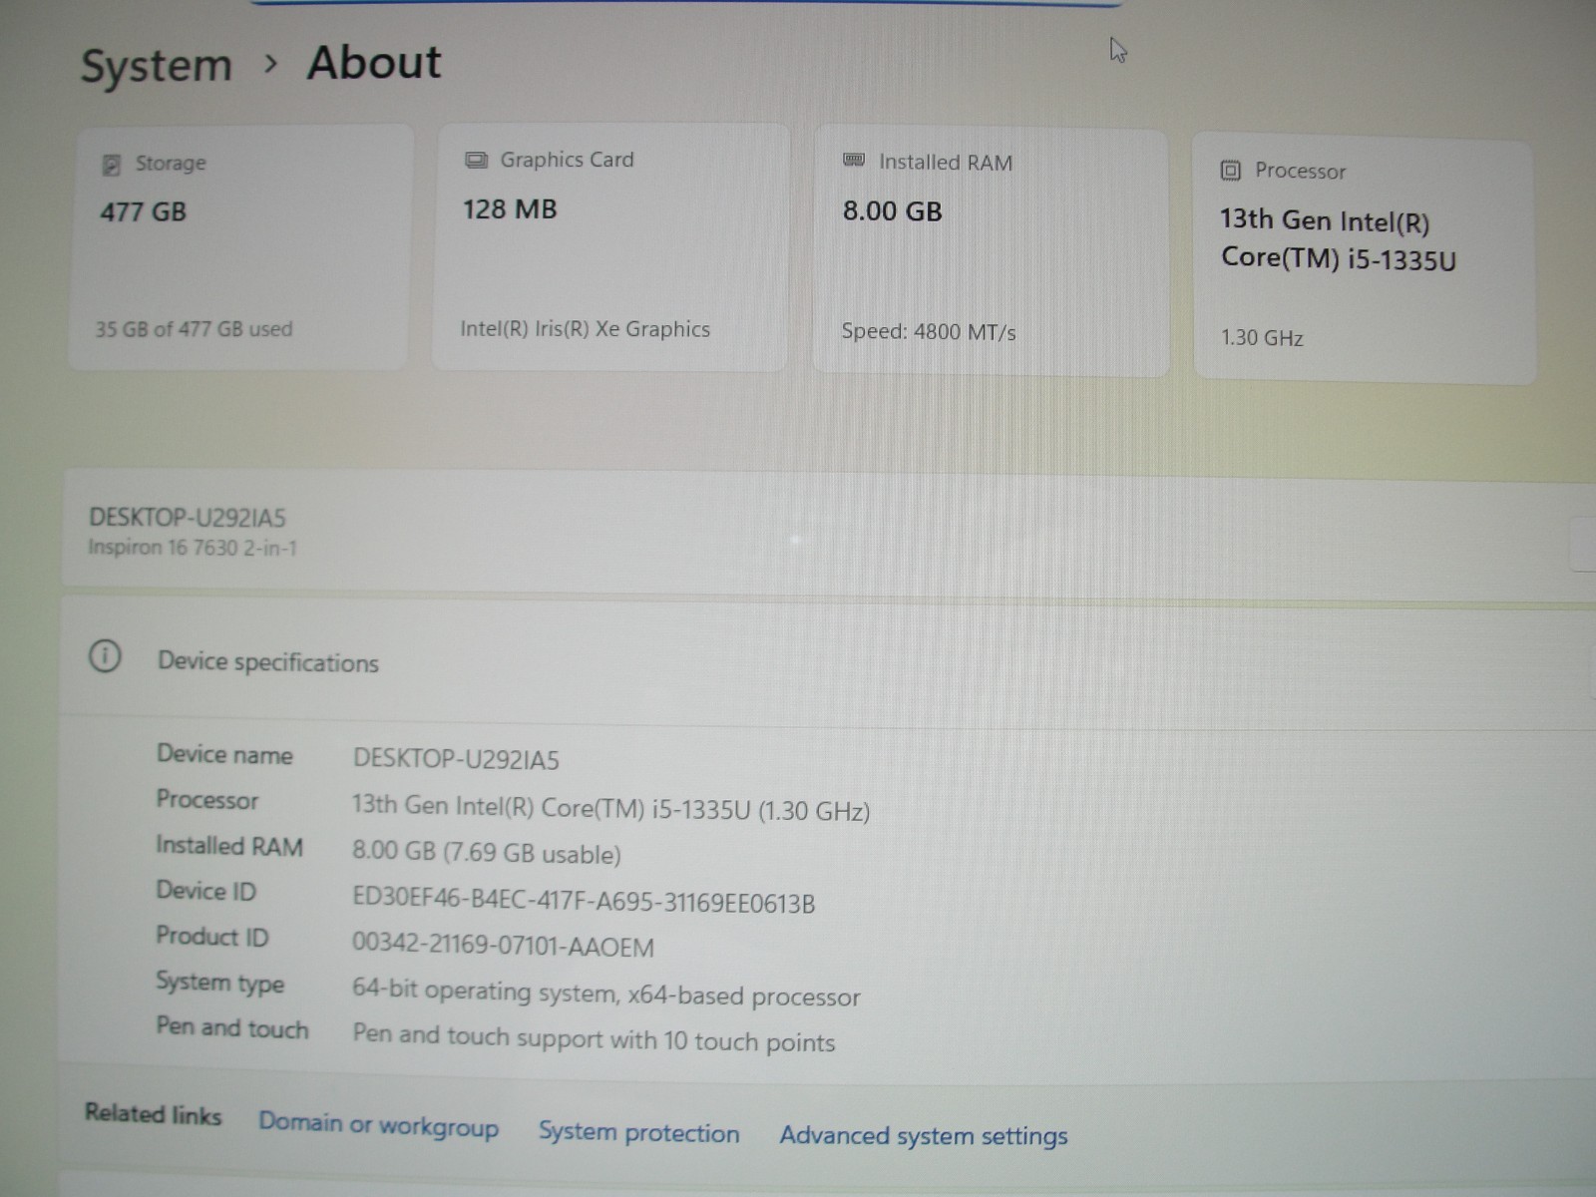The height and width of the screenshot is (1197, 1596).
Task: Select 'Speed: 4800 MT/s' text
Action: pyautogui.click(x=929, y=332)
